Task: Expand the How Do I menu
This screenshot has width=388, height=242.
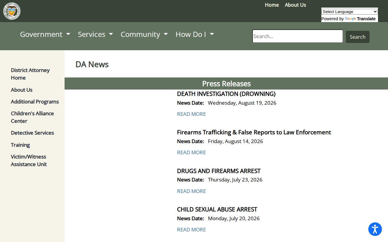Action: coord(195,34)
